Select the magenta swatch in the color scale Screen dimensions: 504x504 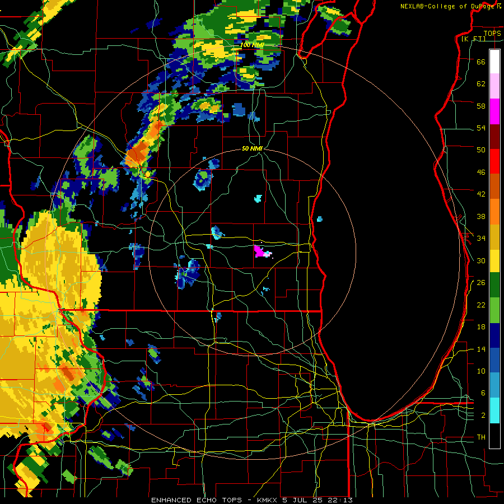494,111
